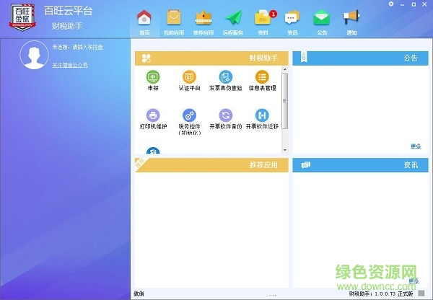433x300 pixels.
Task: Click the 财税助手 panel scrollbar thumb
Action: (x=285, y=101)
